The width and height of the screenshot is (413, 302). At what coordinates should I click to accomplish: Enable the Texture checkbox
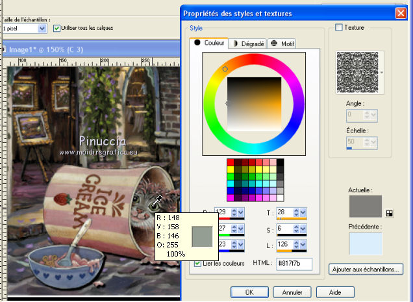coord(339,27)
